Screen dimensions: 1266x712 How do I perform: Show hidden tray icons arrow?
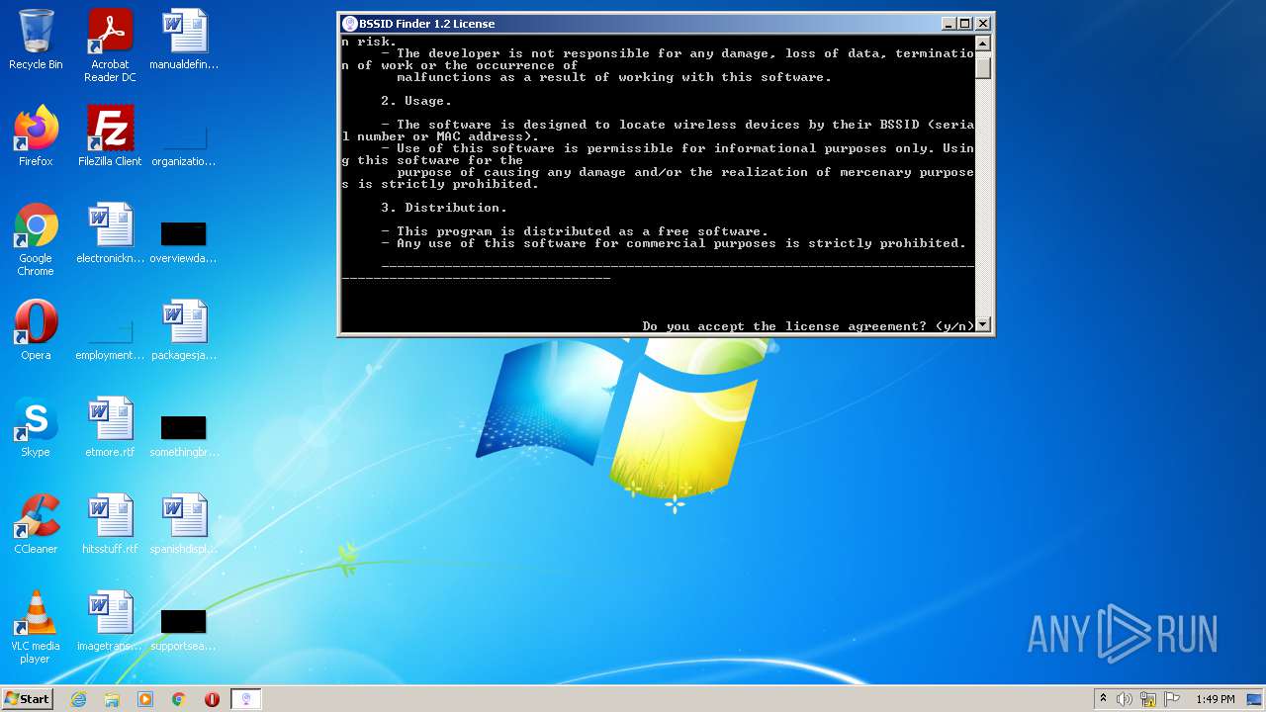pos(1103,699)
